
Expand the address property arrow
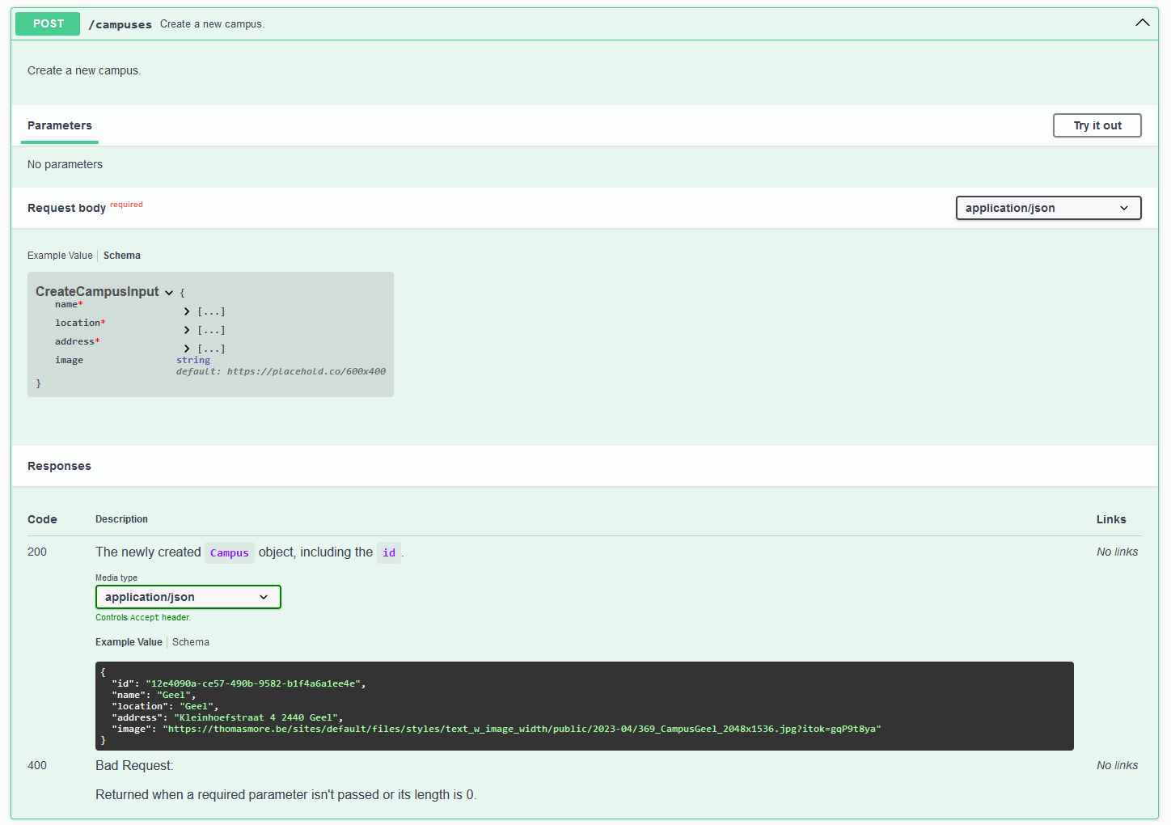187,349
